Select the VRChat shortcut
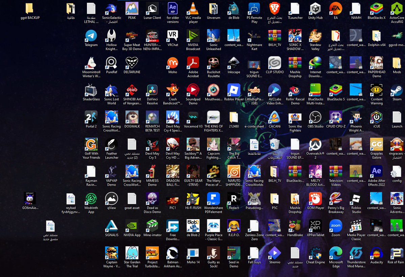This screenshot has height=277, width=405. 173,36
